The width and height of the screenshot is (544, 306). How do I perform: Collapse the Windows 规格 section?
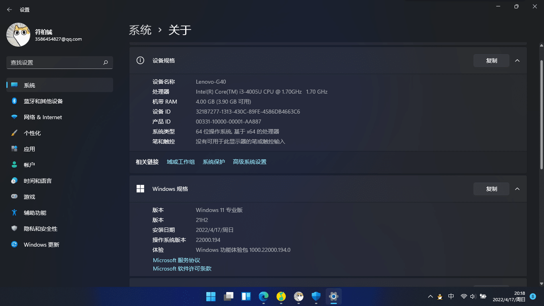coord(517,189)
